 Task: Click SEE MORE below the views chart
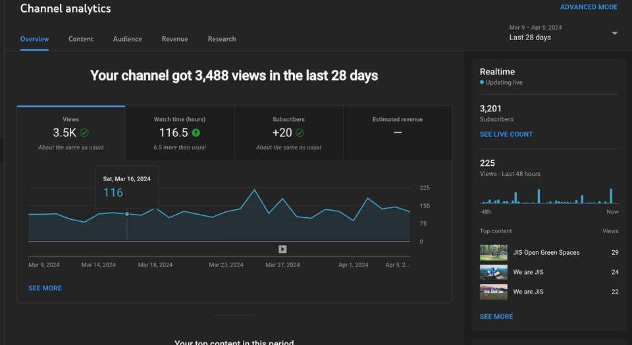[x=45, y=288]
